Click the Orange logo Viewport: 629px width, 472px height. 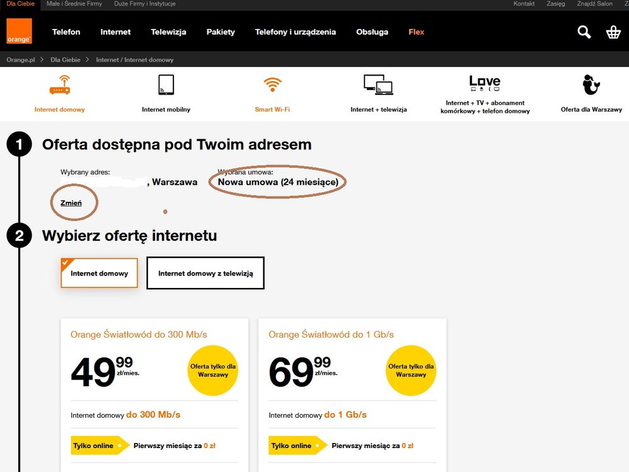point(19,32)
